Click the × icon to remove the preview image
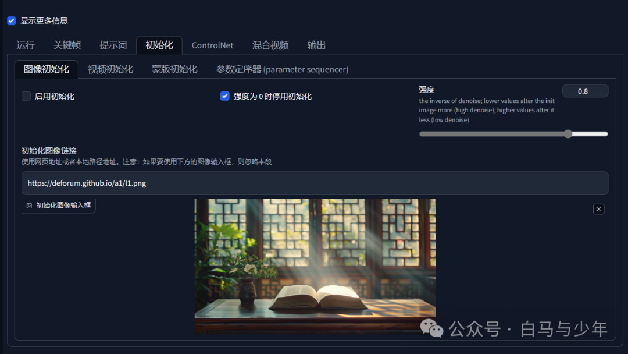The height and width of the screenshot is (354, 628). (598, 208)
